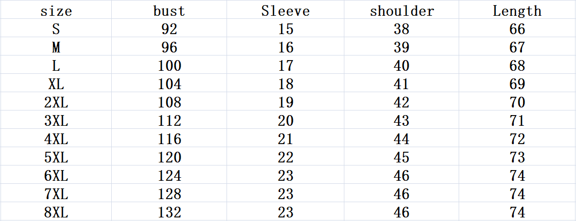The width and height of the screenshot is (576, 221).
Task: Click bust value 108 cell
Action: pos(169,102)
